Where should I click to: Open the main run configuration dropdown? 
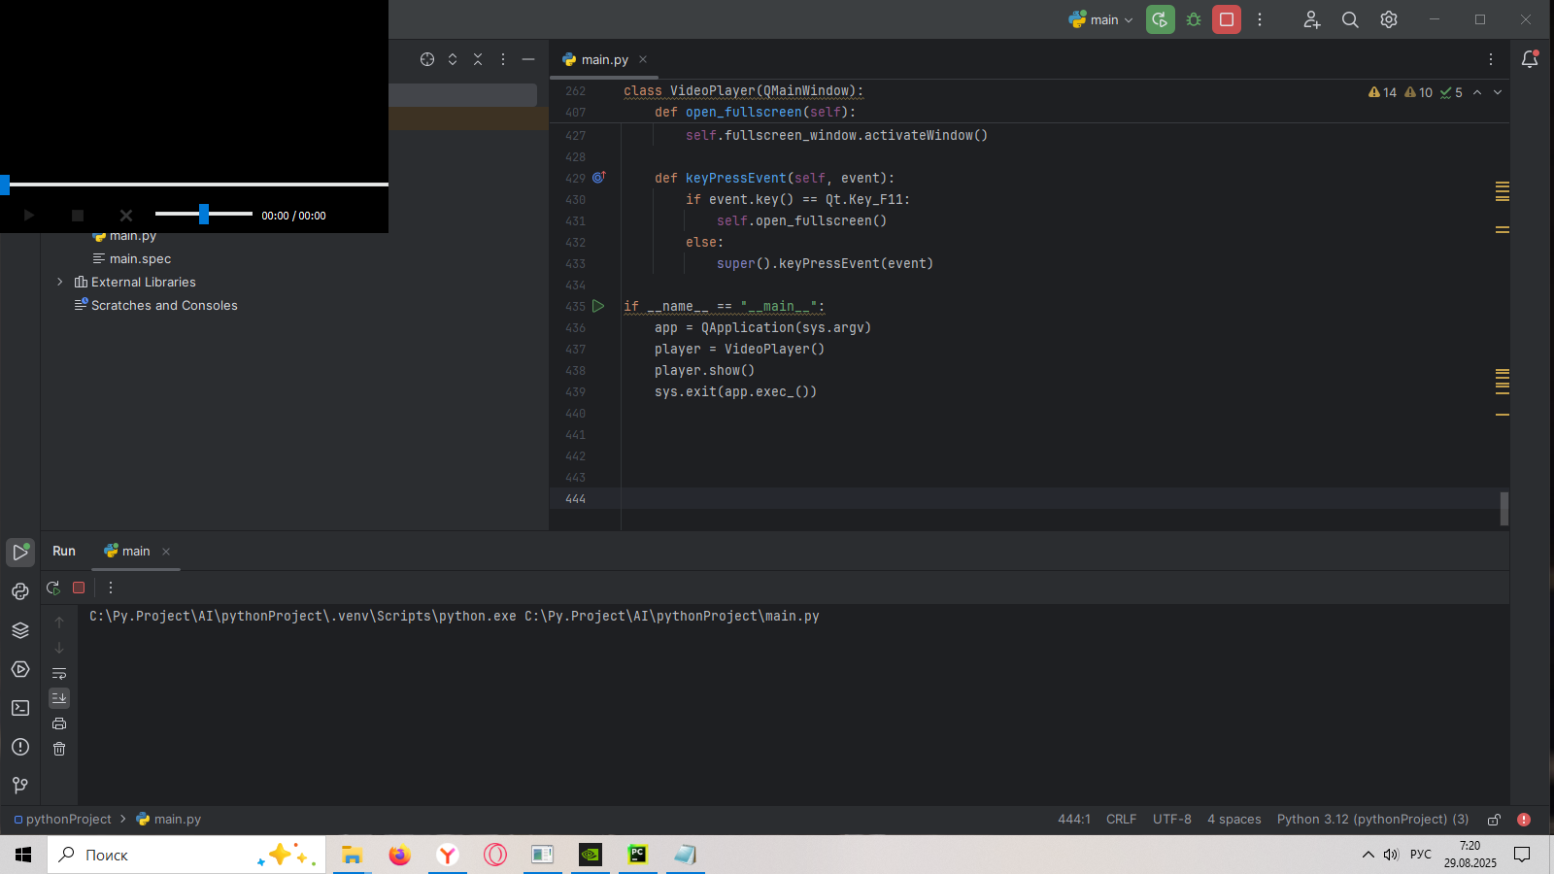click(1101, 19)
